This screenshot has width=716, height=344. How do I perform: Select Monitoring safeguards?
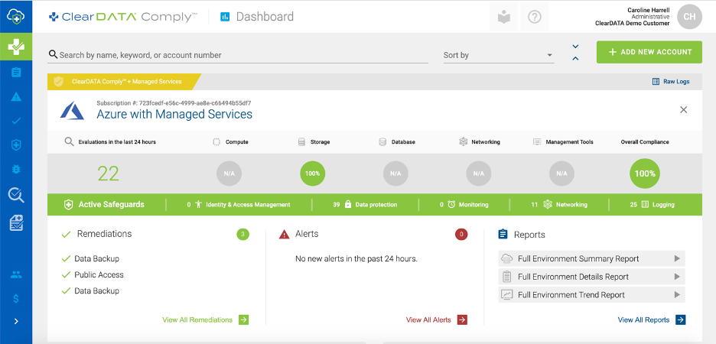tap(464, 205)
